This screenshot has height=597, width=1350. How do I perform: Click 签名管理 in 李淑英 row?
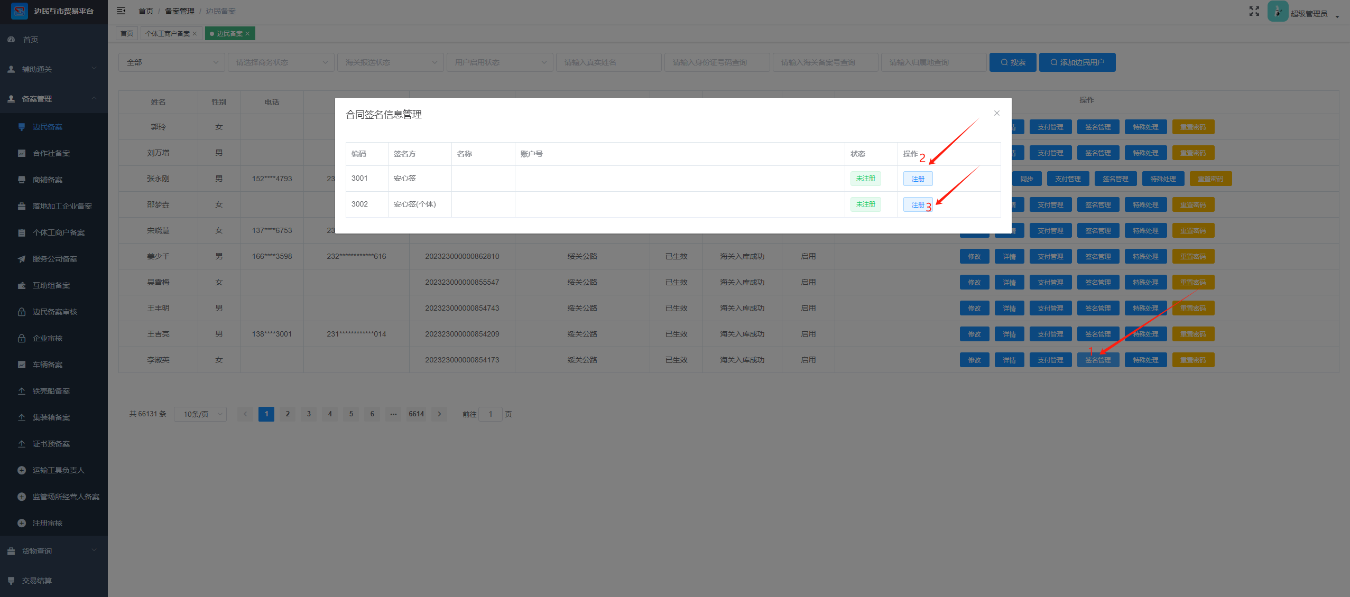tap(1098, 360)
